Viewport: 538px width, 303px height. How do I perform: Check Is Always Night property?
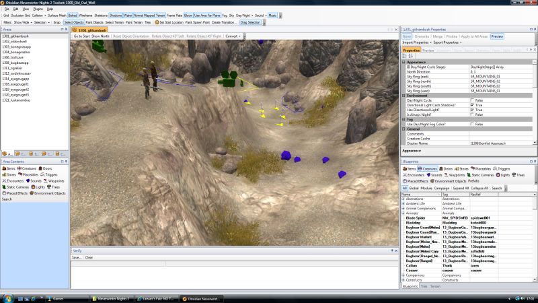472,114
